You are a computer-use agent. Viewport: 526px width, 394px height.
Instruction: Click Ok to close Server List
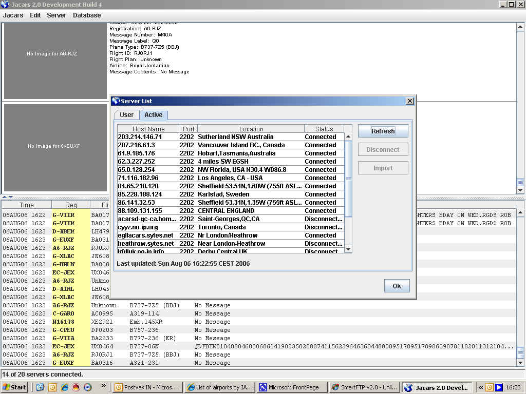click(x=397, y=286)
